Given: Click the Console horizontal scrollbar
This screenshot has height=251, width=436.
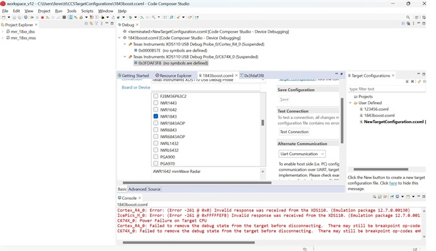Looking at the screenshot, I should [x=189, y=242].
